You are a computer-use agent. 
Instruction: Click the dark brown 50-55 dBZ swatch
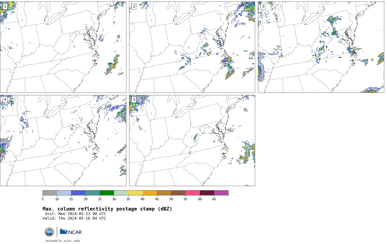point(178,193)
